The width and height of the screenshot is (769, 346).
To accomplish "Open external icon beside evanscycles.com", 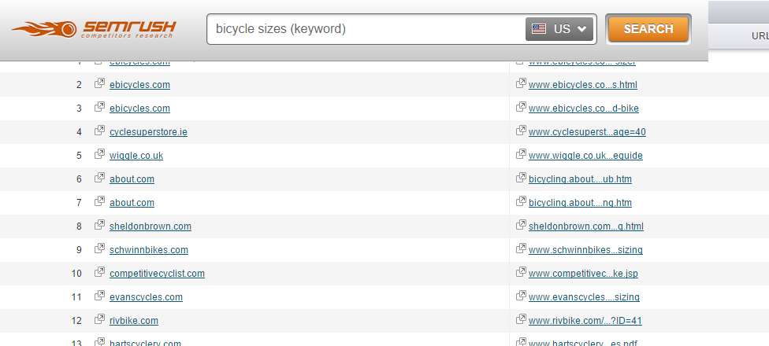I will (99, 296).
